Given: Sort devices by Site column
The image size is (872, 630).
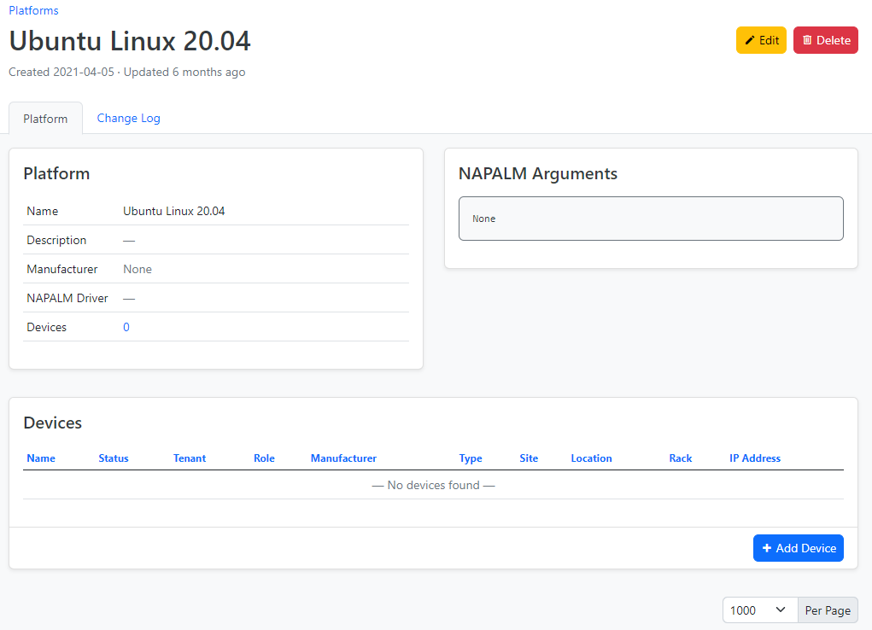Looking at the screenshot, I should (x=529, y=458).
